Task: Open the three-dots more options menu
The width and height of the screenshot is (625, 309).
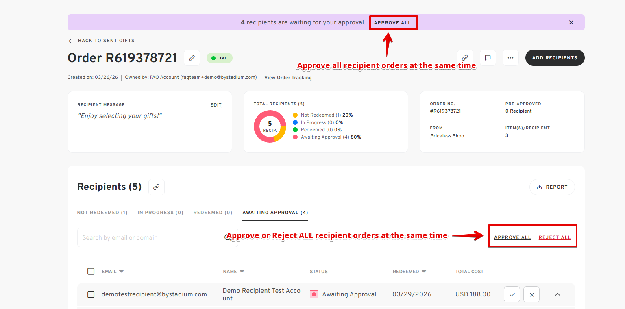Action: [510, 58]
